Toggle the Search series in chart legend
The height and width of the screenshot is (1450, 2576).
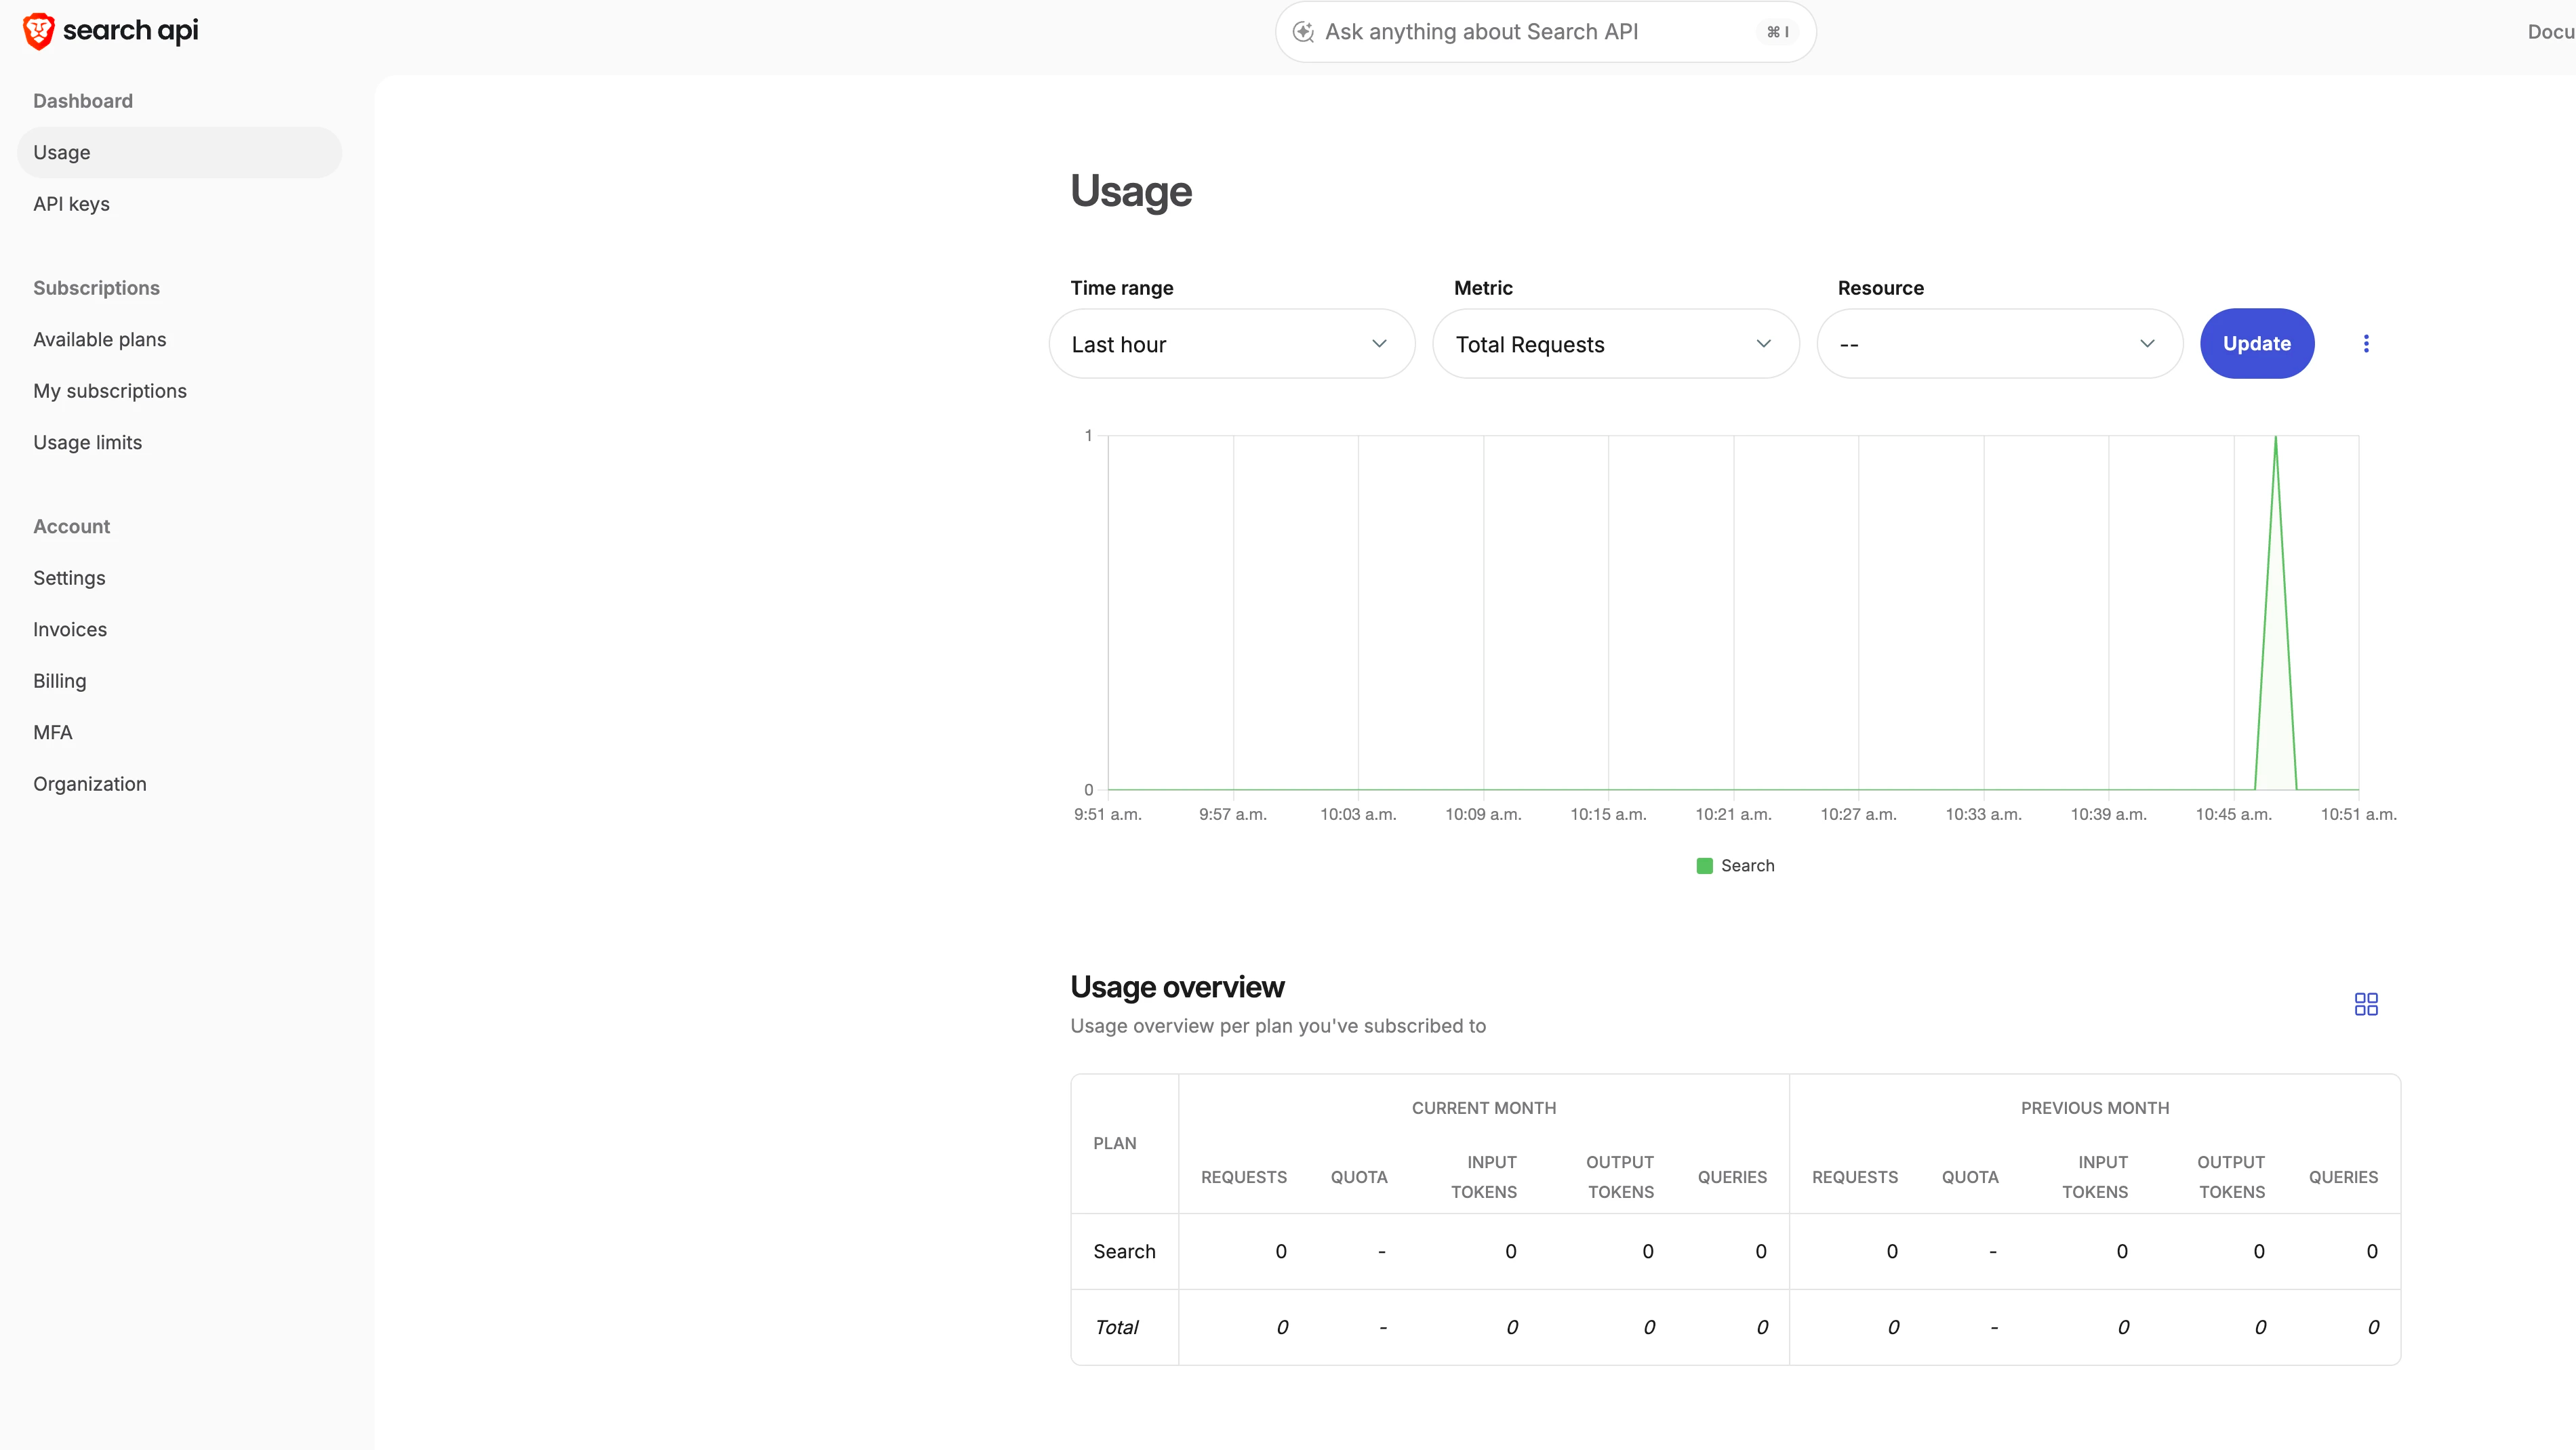click(1735, 865)
